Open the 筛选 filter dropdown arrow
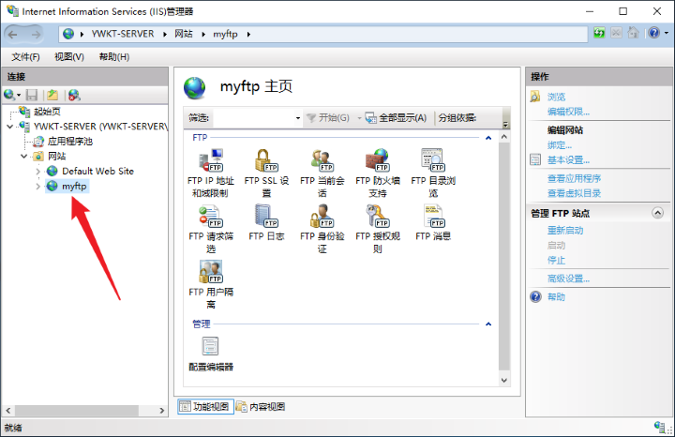The height and width of the screenshot is (437, 675). click(x=297, y=118)
